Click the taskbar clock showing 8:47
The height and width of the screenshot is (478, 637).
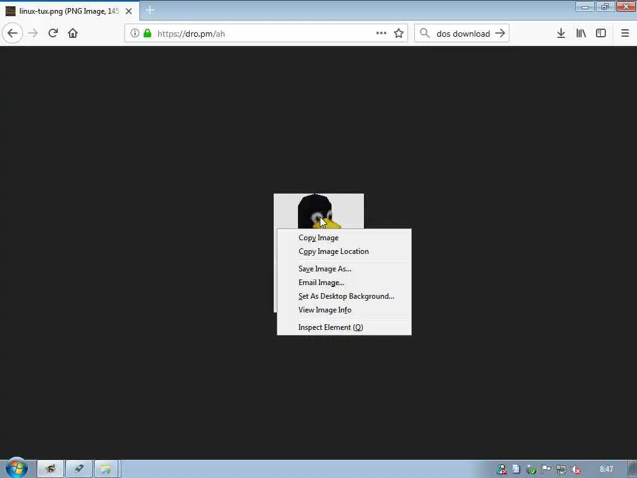(x=606, y=469)
